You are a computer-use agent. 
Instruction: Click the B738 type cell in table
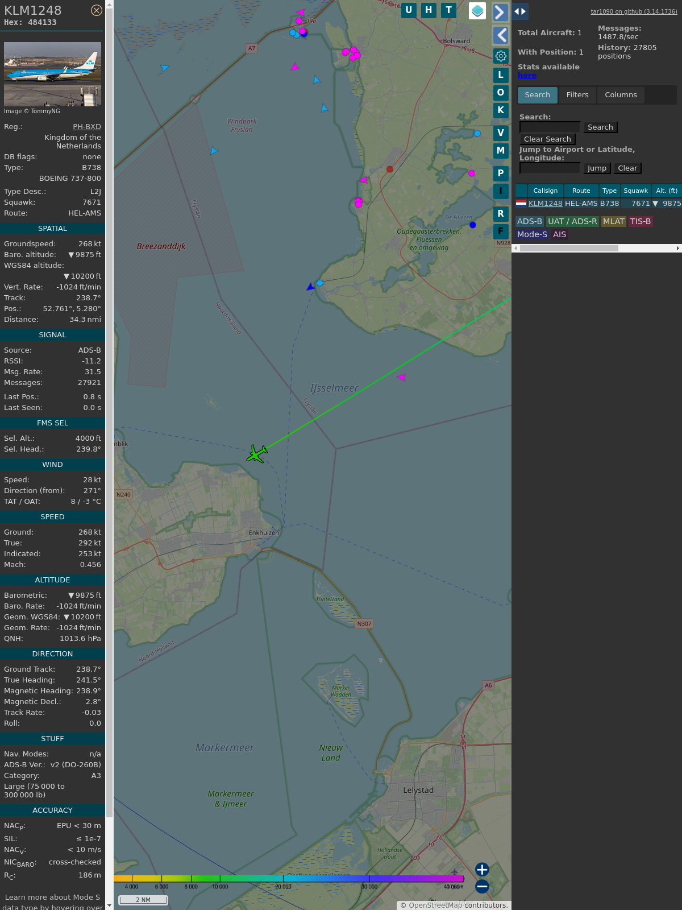tap(610, 204)
